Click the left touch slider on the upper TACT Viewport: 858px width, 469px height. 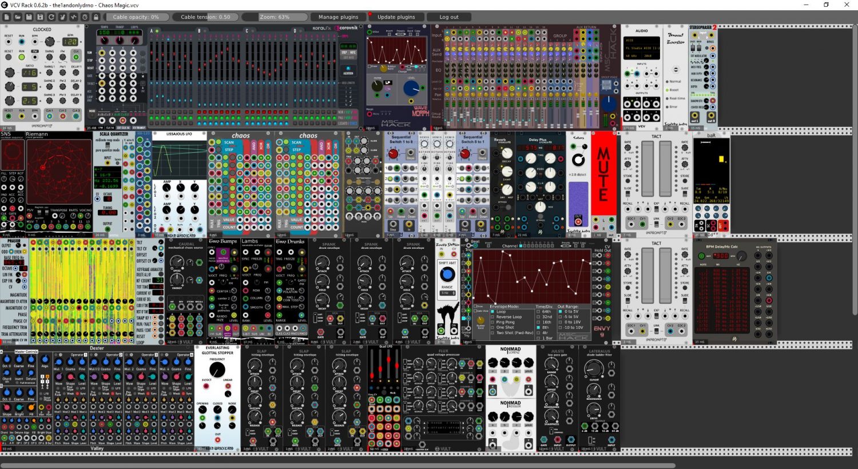pos(648,169)
